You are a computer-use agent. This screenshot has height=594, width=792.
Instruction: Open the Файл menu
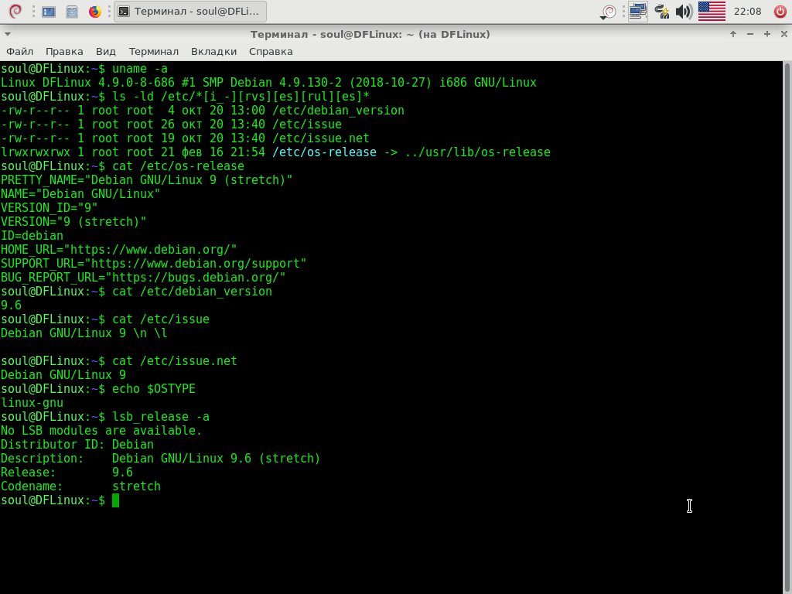(19, 52)
